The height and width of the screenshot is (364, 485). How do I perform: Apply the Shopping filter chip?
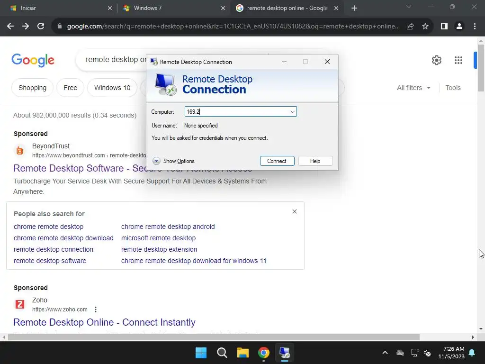click(33, 88)
